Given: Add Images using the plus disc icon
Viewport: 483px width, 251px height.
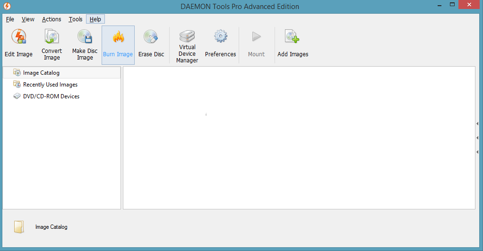Looking at the screenshot, I should [x=293, y=44].
